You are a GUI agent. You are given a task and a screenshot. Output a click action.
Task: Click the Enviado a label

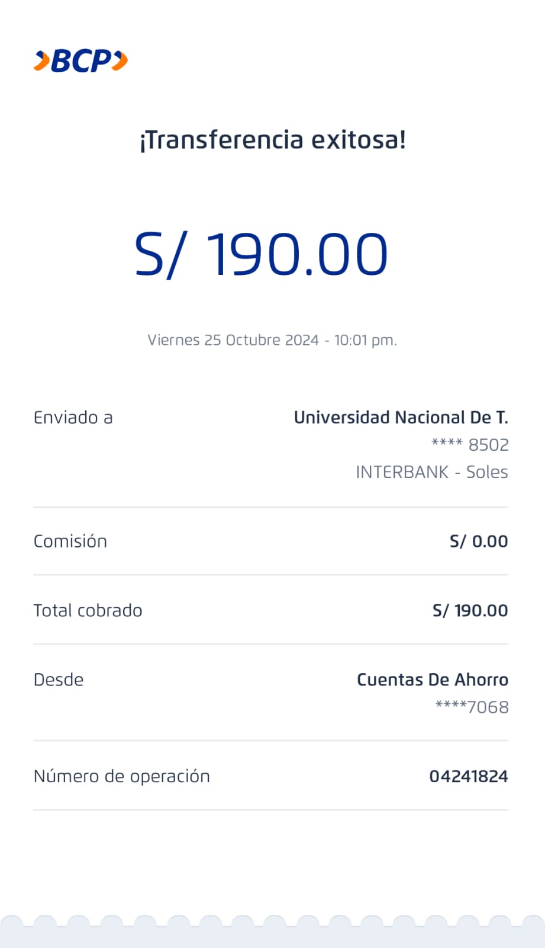(x=73, y=418)
